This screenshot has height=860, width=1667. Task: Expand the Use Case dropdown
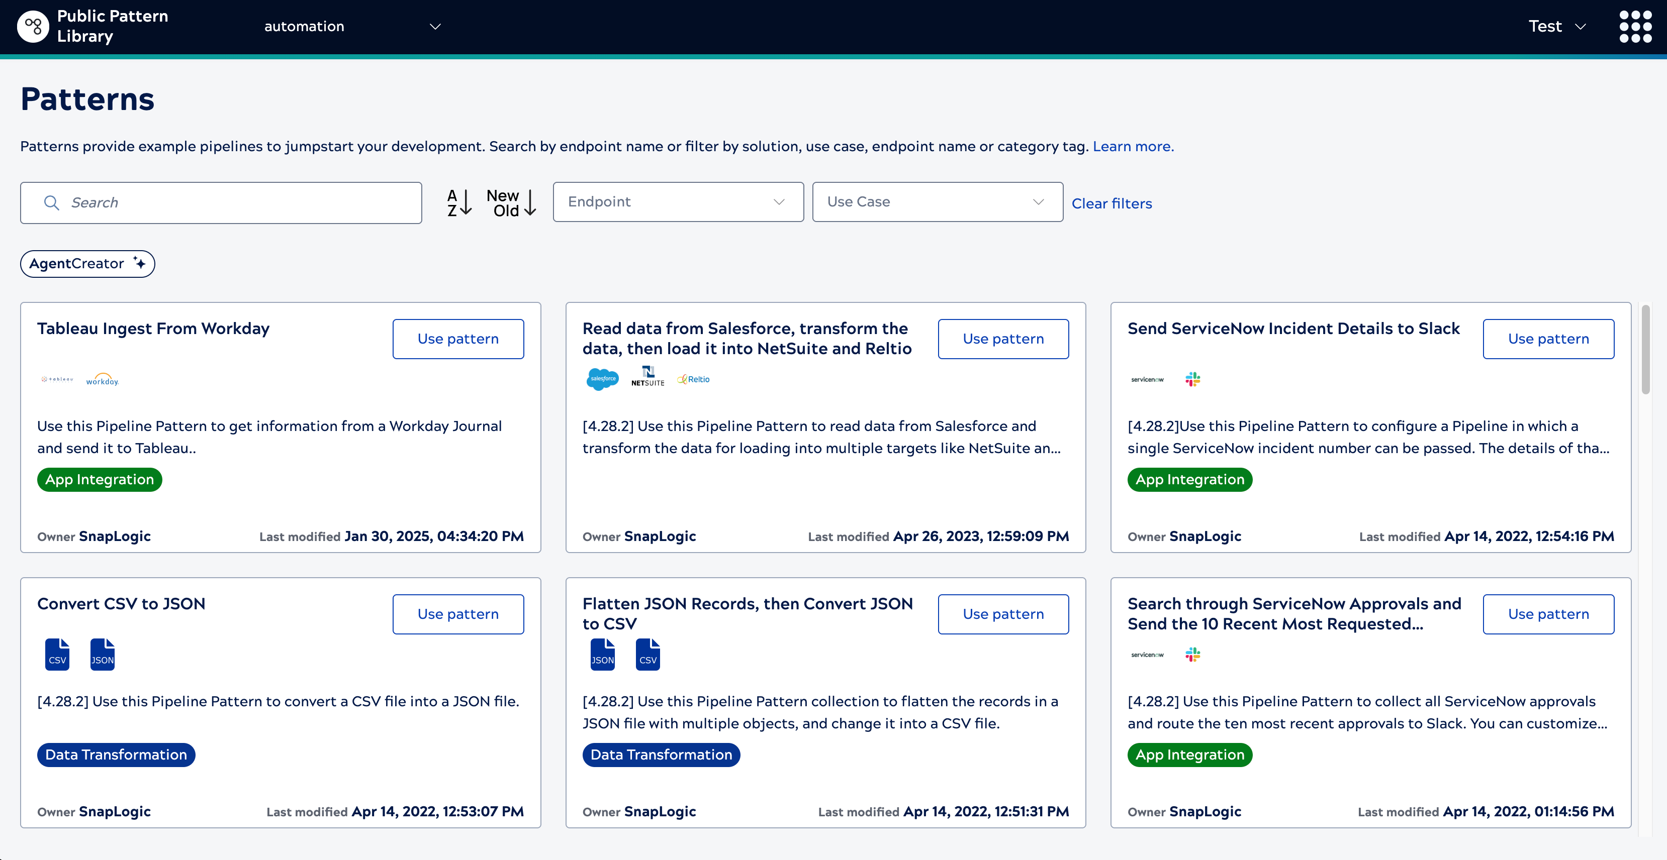(937, 201)
